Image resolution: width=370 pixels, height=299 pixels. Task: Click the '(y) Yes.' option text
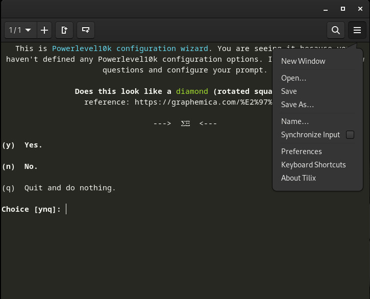click(22, 145)
